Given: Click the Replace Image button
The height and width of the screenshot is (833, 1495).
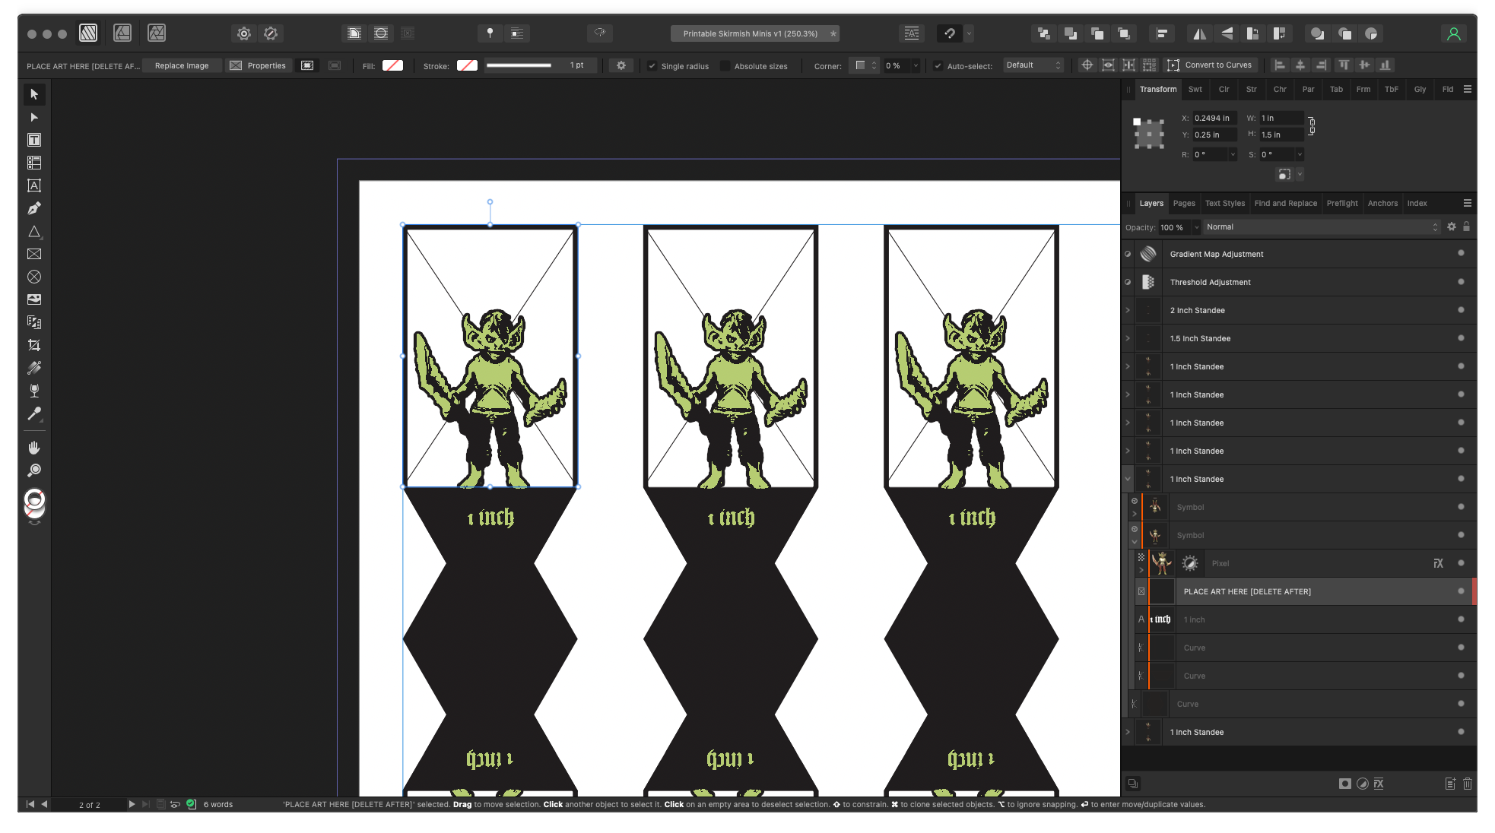Looking at the screenshot, I should (182, 65).
